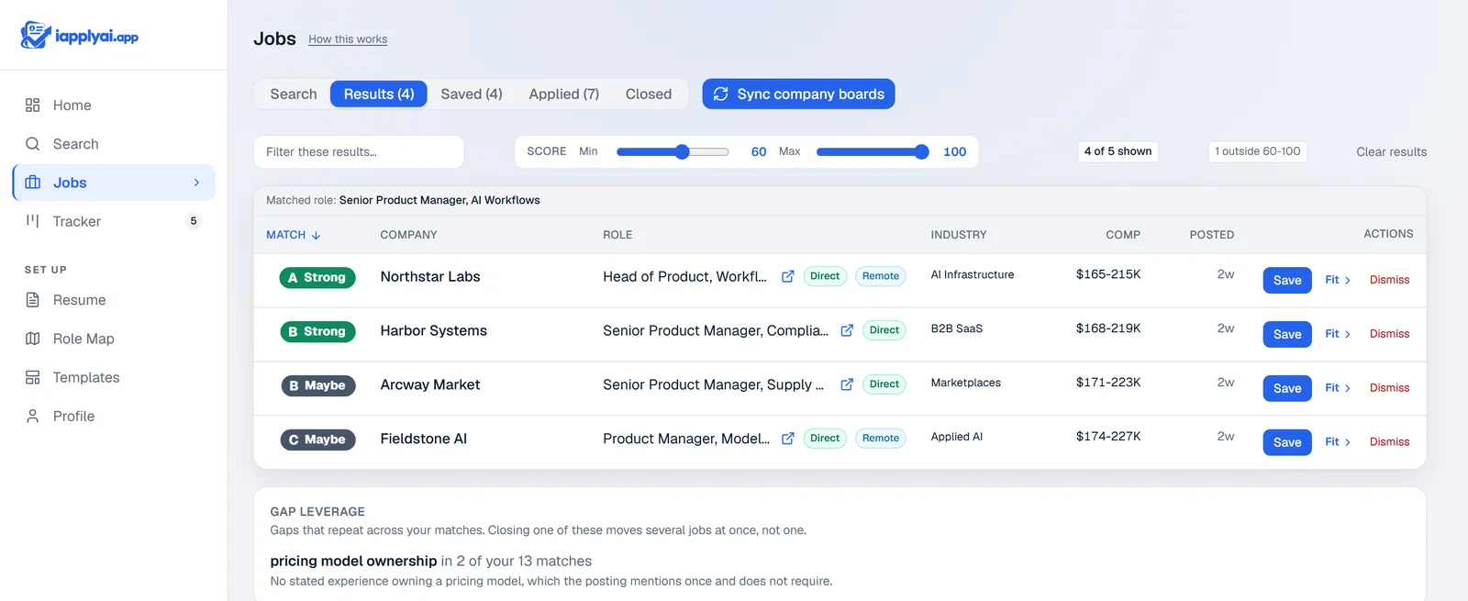Open the Saved (4) tab

(x=472, y=94)
